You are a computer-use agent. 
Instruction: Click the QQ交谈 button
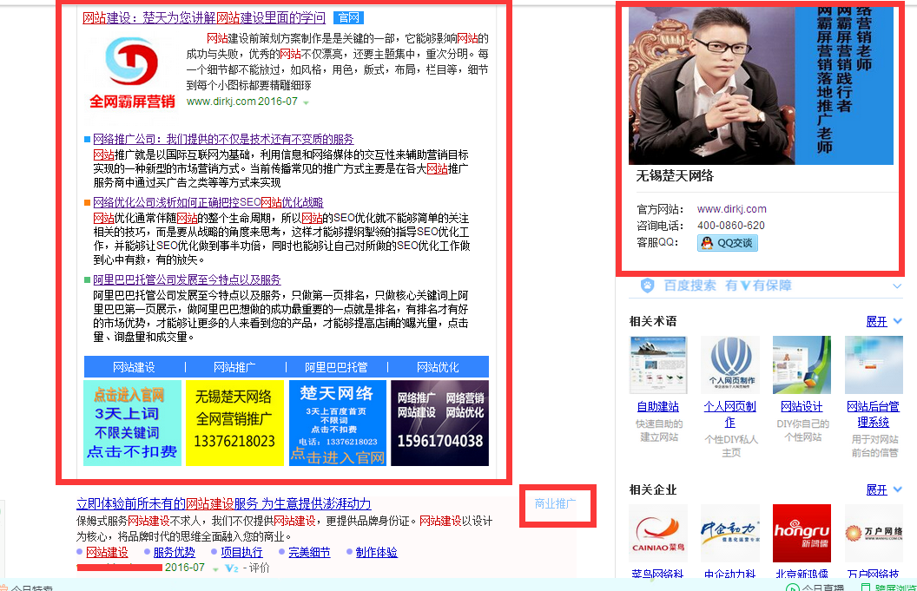(x=728, y=243)
